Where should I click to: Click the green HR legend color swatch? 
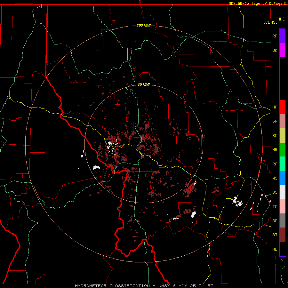[x=283, y=150]
